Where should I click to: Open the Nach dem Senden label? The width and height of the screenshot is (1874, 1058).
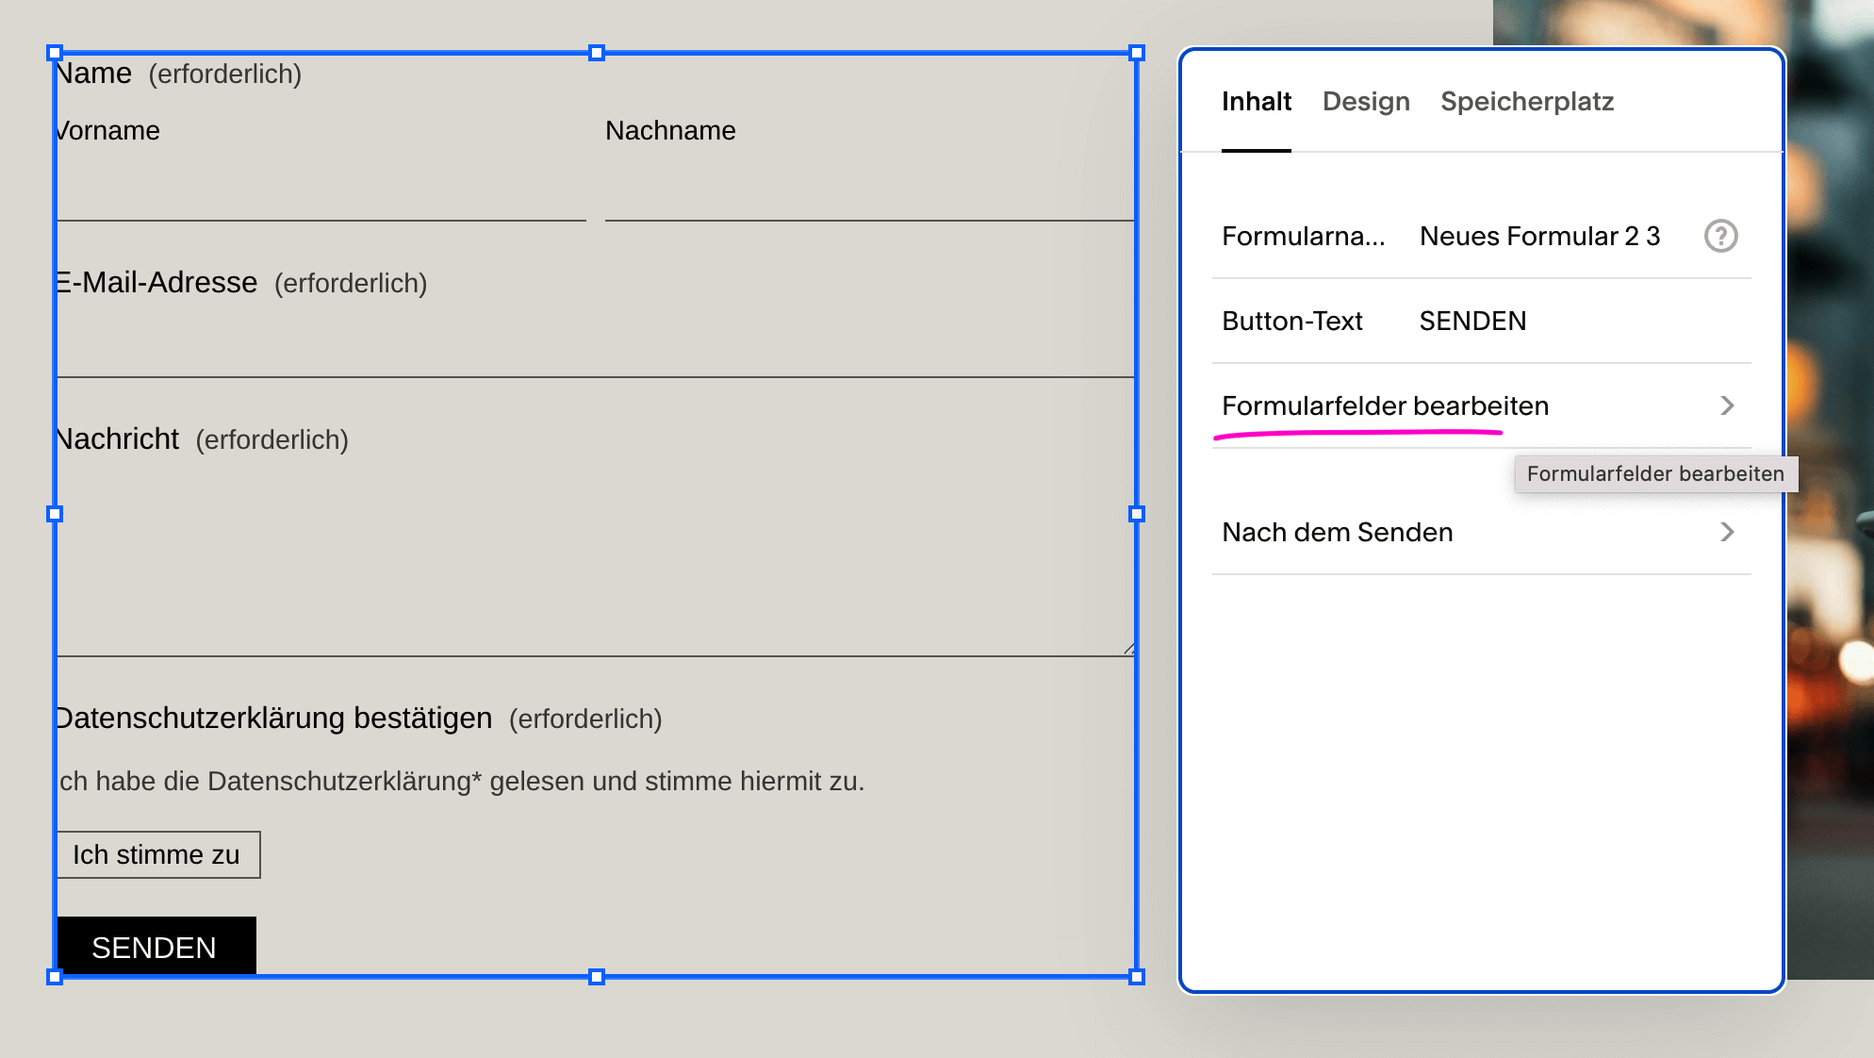click(1337, 532)
